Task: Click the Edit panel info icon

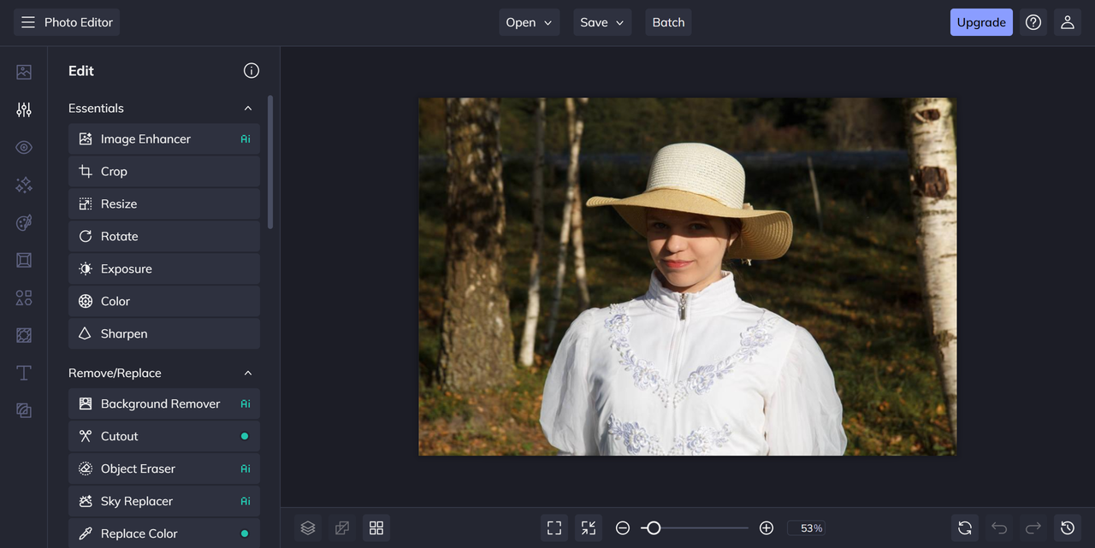Action: coord(252,71)
